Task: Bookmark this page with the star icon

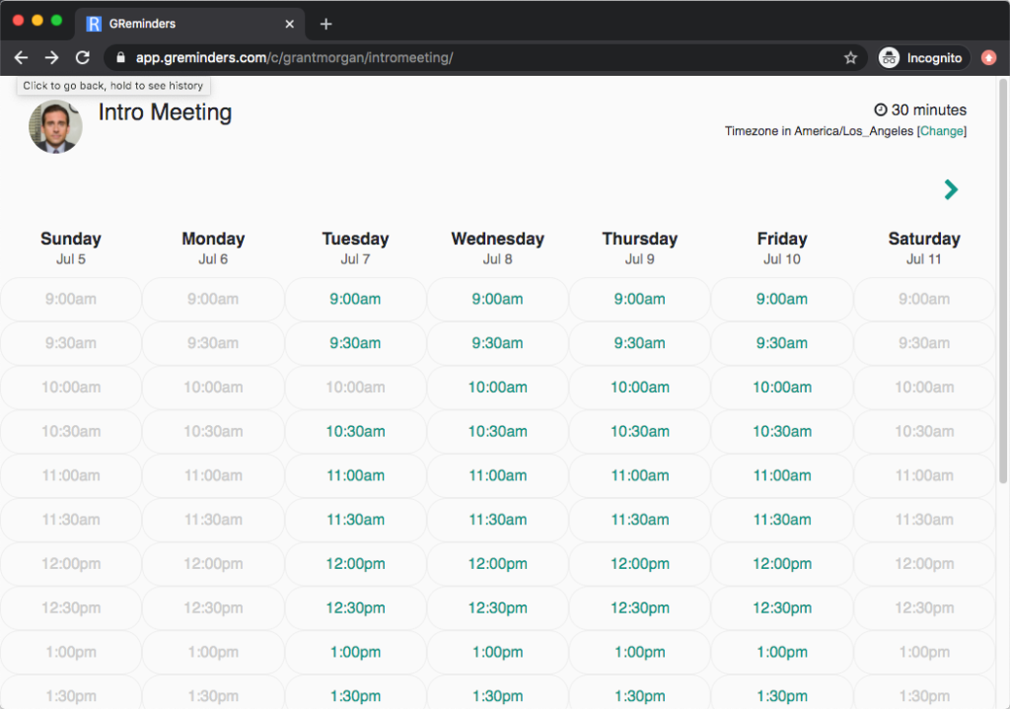Action: pyautogui.click(x=850, y=58)
